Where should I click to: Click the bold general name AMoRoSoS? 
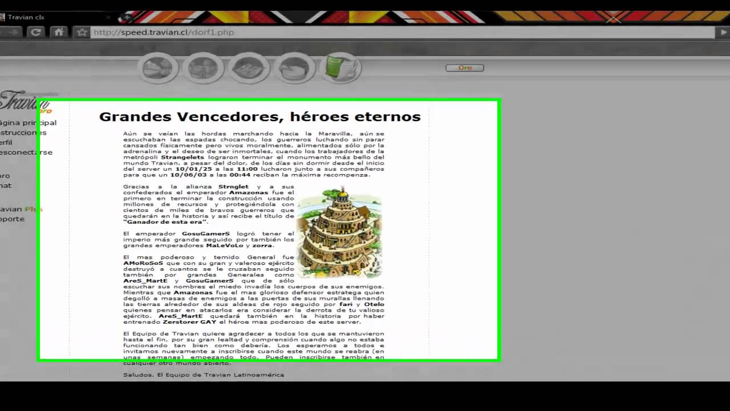[143, 263]
